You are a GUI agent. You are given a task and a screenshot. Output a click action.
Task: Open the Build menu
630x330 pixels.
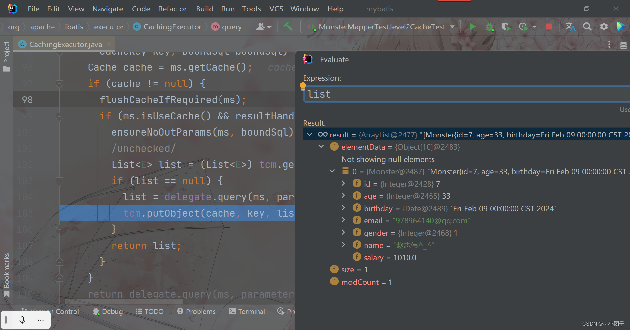click(x=204, y=9)
